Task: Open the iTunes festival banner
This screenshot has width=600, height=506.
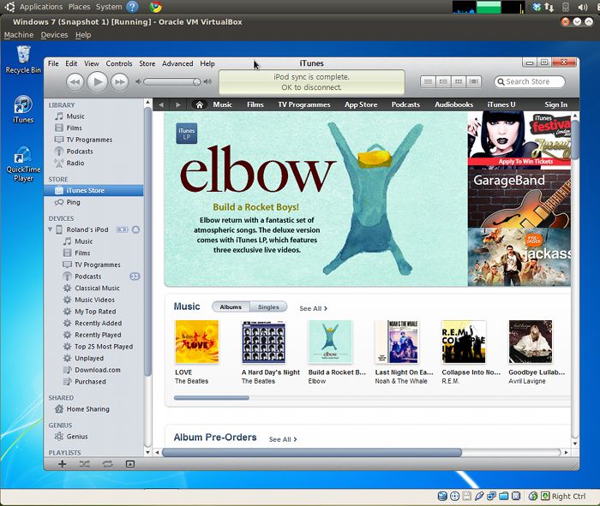Action: (519, 139)
